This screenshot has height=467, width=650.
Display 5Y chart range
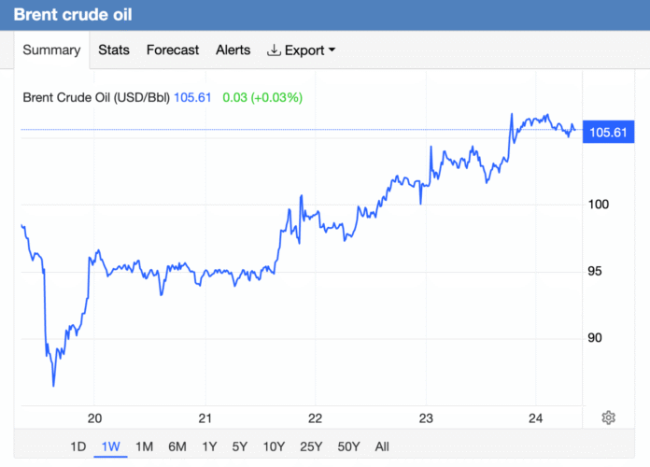[x=241, y=446]
